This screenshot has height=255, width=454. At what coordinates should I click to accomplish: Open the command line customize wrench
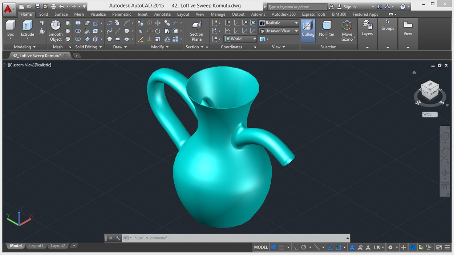coord(118,238)
